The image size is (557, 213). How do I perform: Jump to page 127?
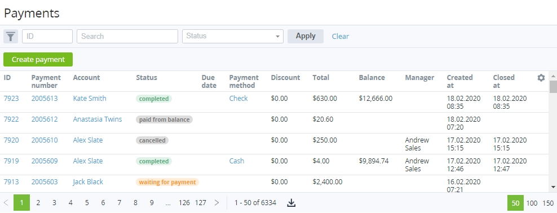[200, 203]
